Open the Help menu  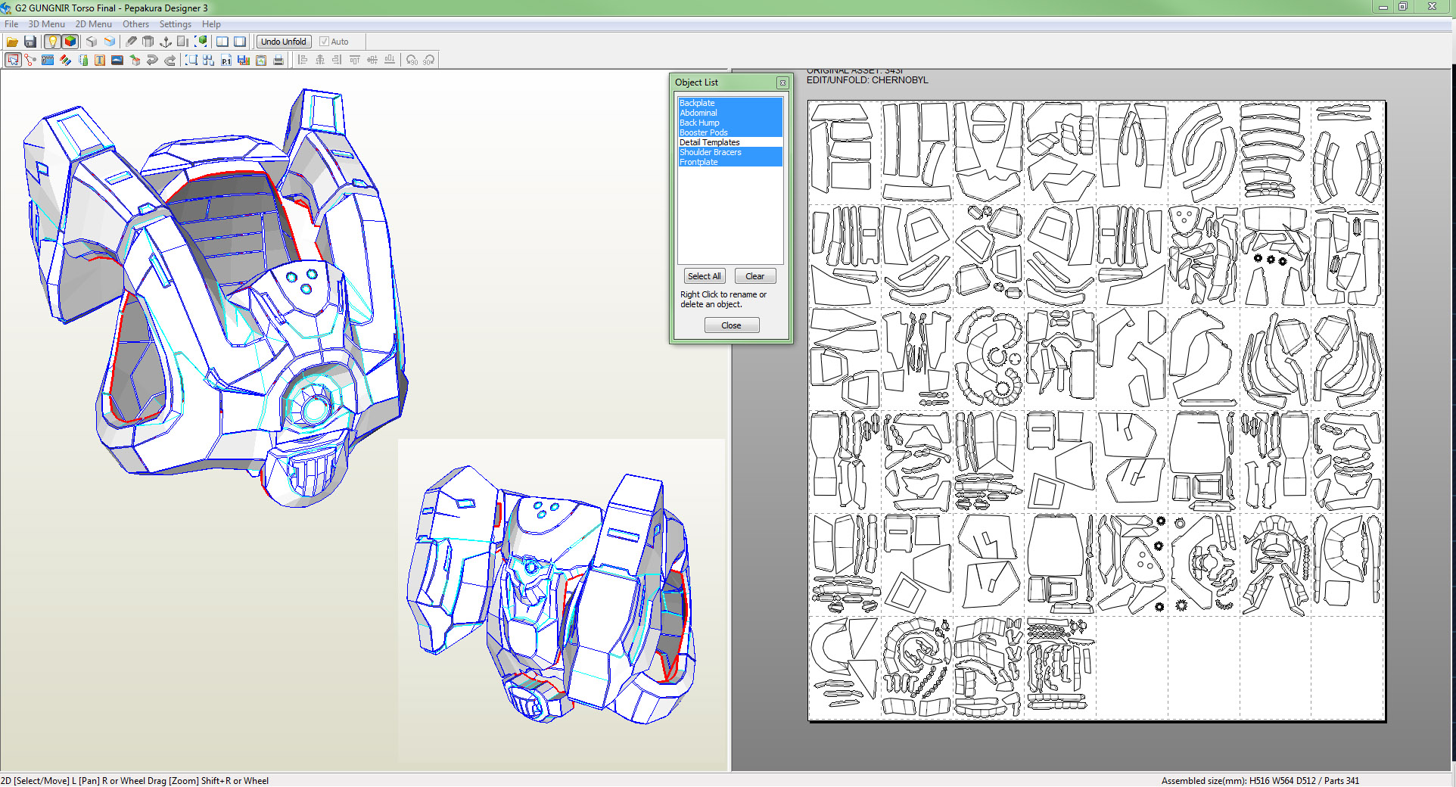tap(211, 24)
